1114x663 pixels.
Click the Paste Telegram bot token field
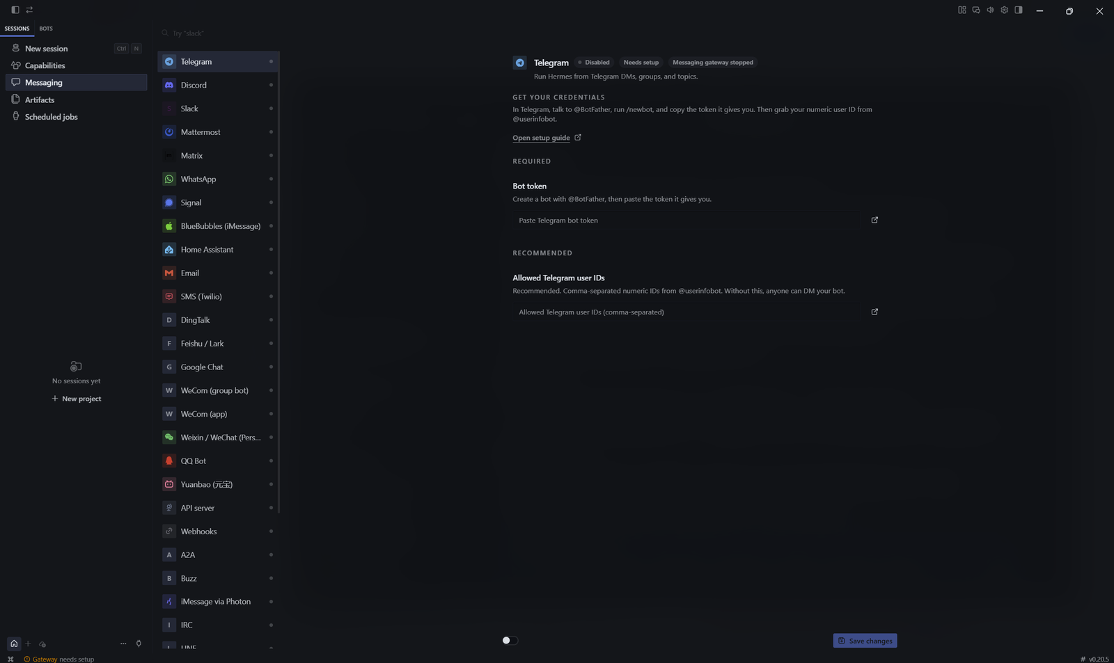[x=686, y=221]
